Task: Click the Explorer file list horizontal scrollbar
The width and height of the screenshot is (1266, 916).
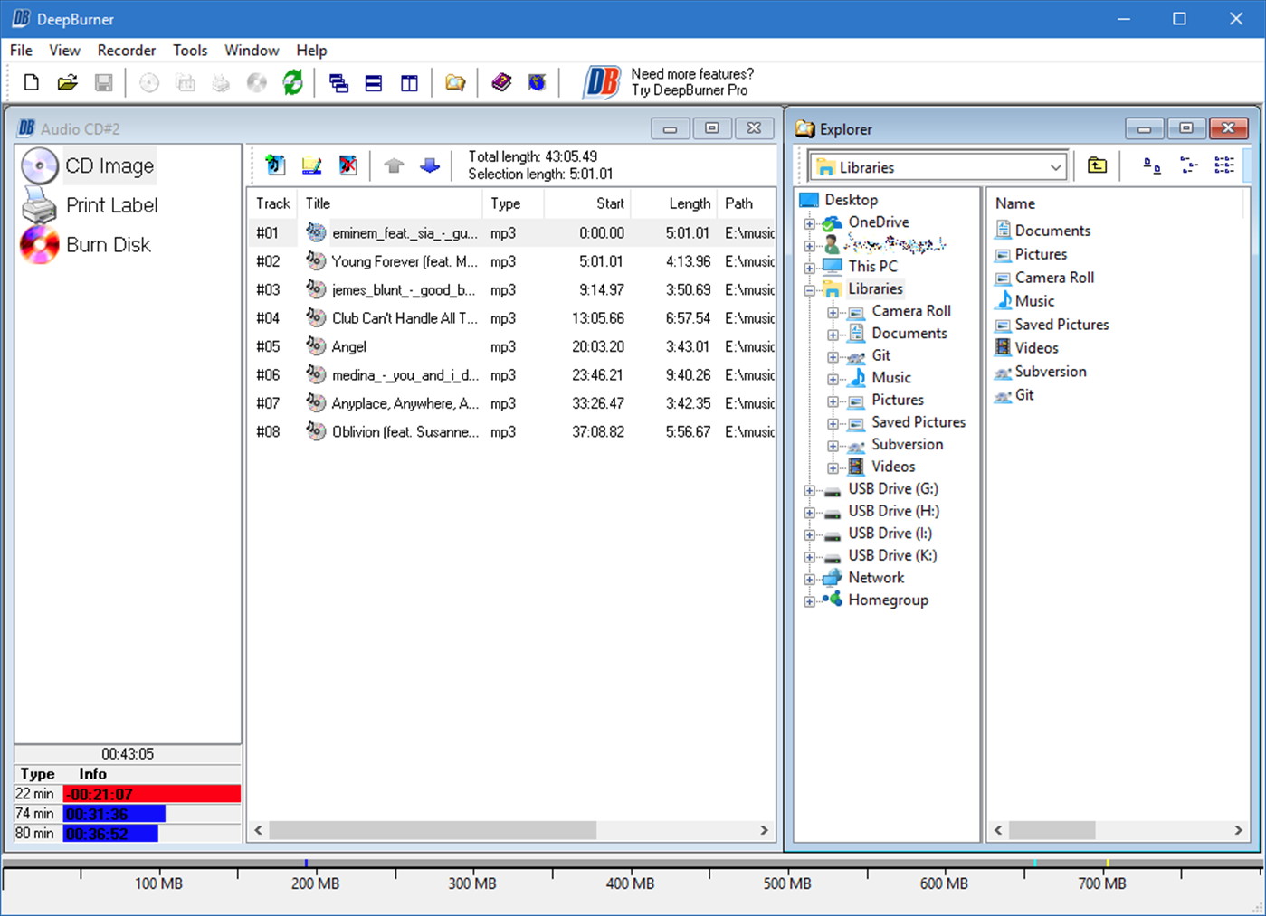Action: [1052, 830]
